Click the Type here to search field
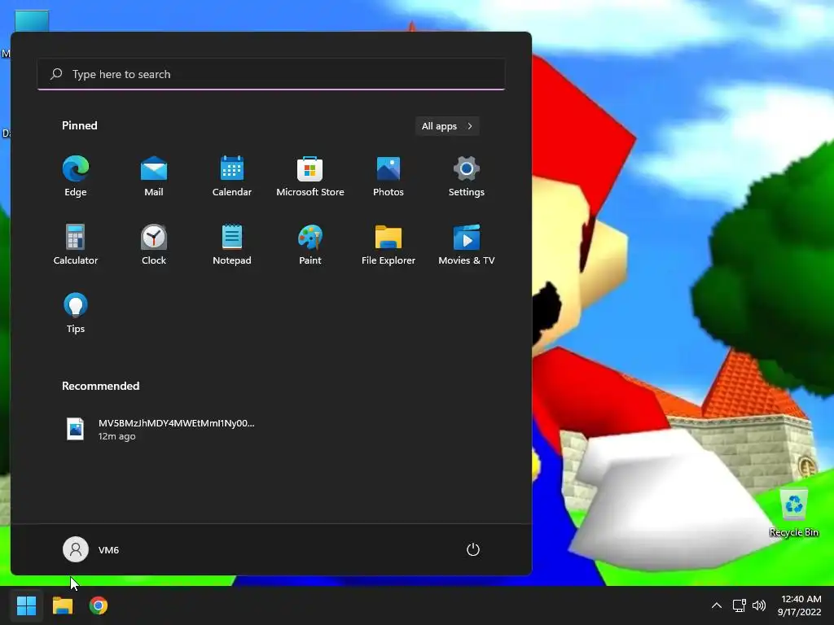834x625 pixels. tap(271, 74)
